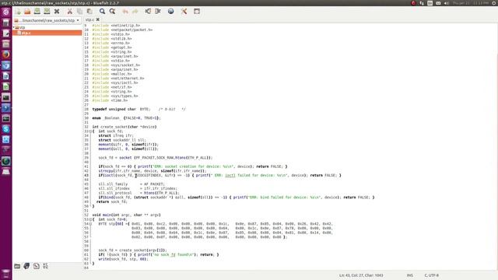Viewport: 498px width, 280px height.
Task: Click the C, UTF-8 encoding status
Action: point(432,275)
